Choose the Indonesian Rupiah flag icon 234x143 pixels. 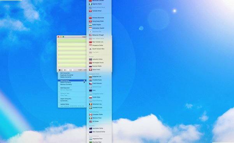(x=90, y=28)
